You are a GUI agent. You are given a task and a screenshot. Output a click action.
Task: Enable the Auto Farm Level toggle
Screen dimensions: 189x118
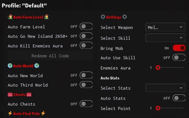coord(86,27)
